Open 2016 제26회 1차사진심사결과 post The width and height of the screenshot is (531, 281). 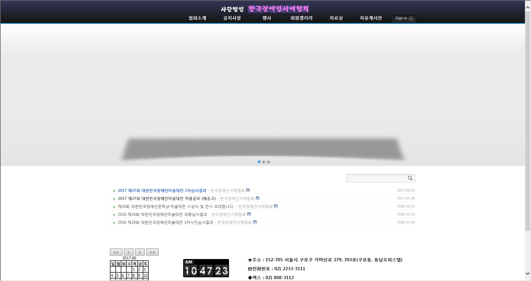165,222
